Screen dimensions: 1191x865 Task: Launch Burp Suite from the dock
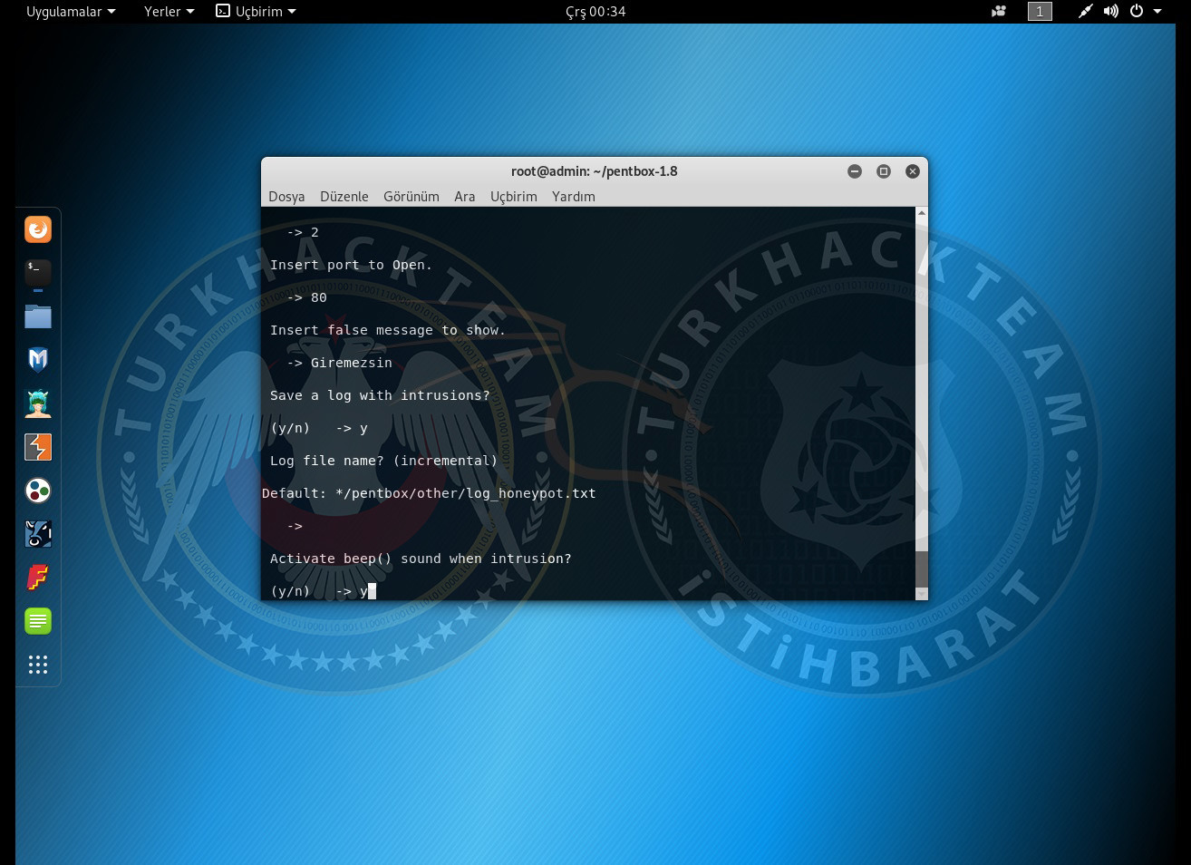point(38,447)
